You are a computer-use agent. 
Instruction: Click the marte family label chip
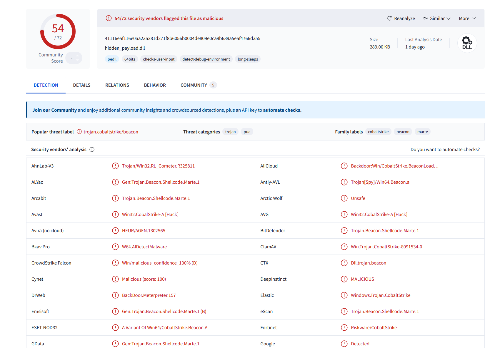423,132
